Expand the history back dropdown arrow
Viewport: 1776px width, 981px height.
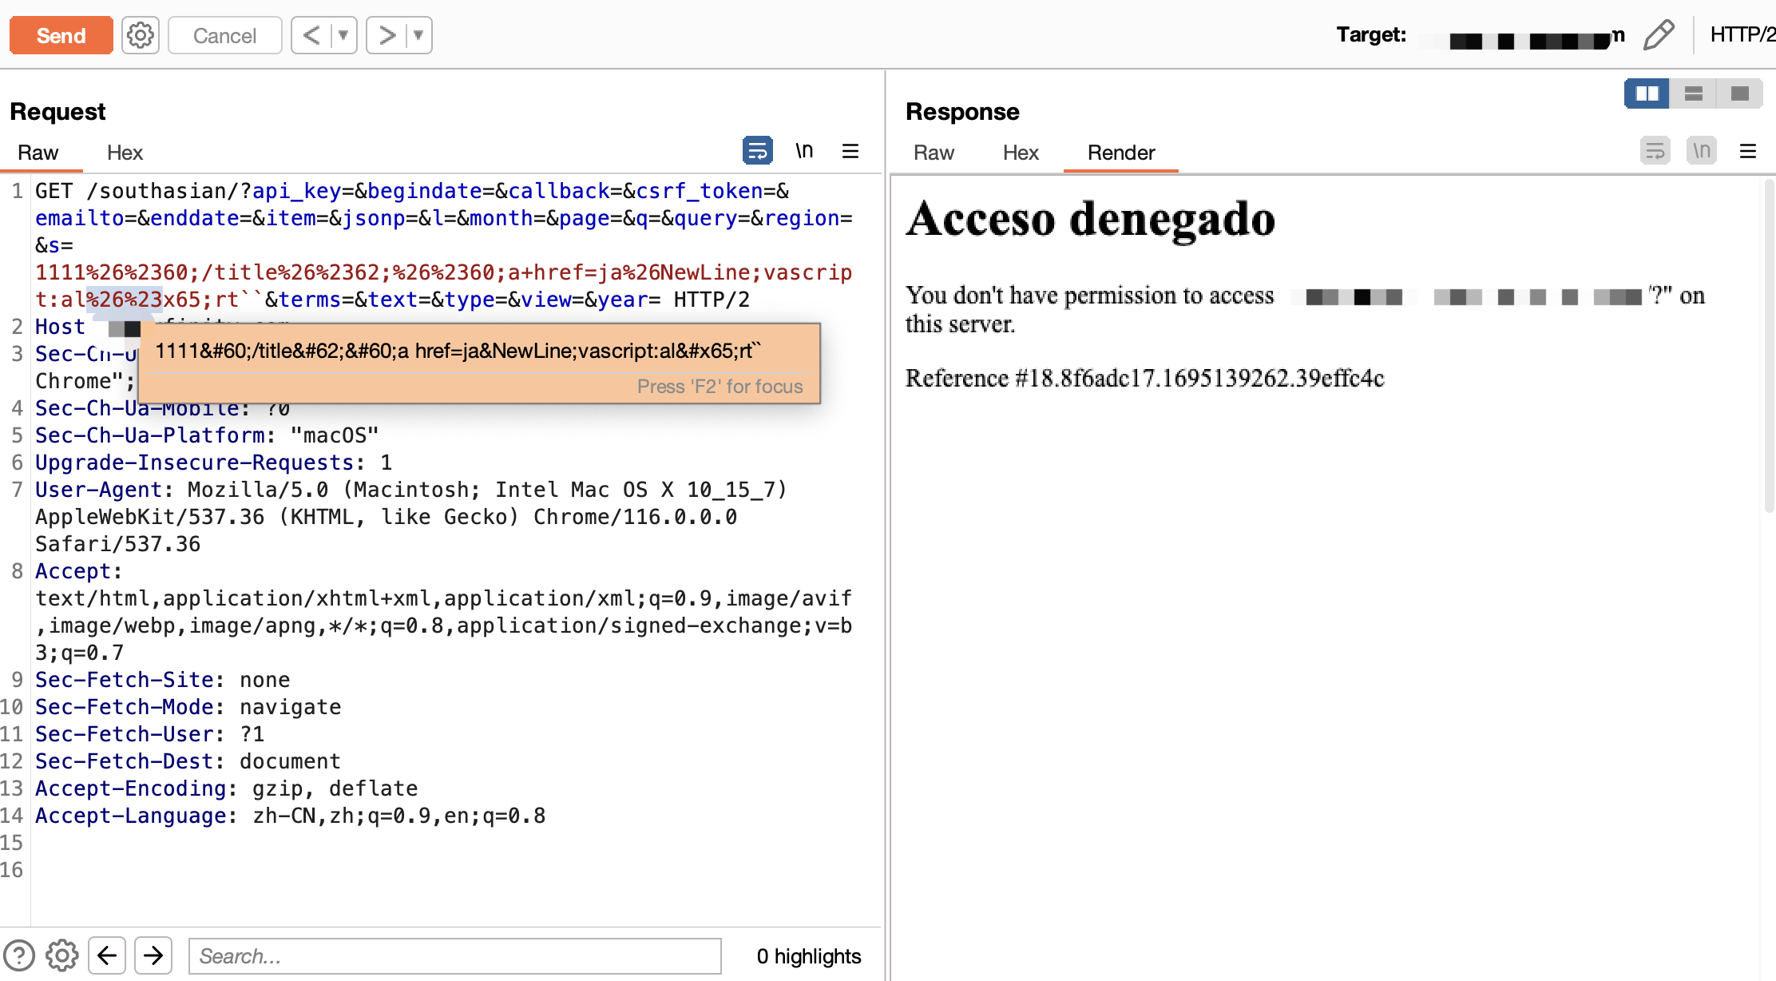point(343,35)
